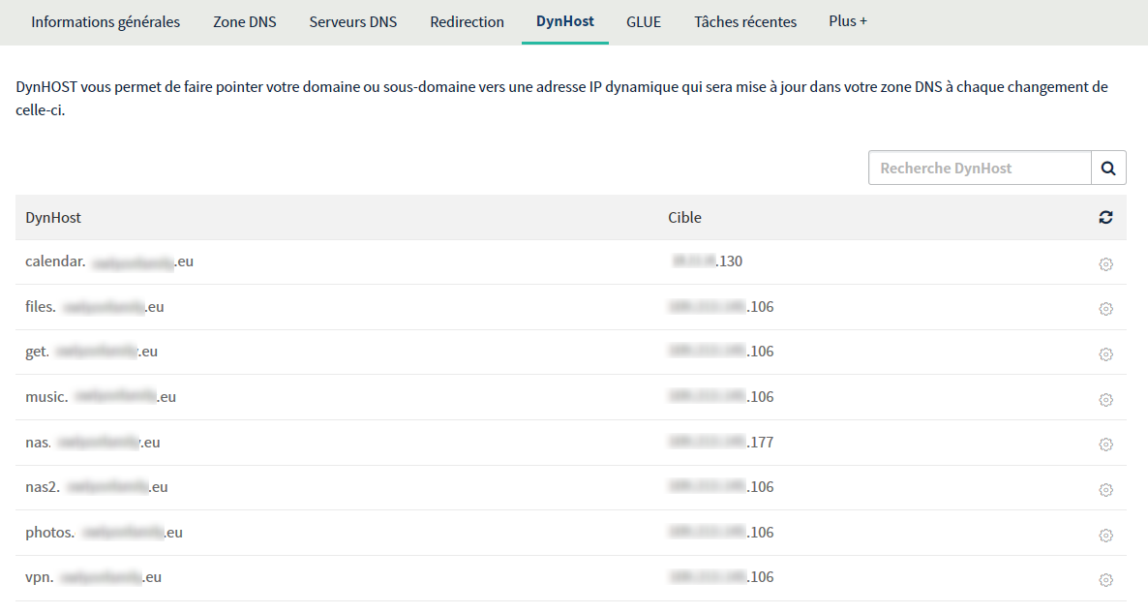Refresh the DynHost table list
Screen dimensions: 1148x614
1105,218
